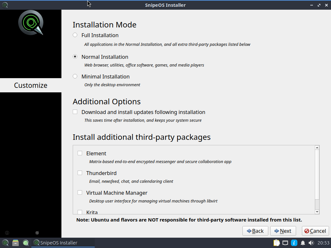Click the info icon in the sidebar bottom

[x=7, y=233]
